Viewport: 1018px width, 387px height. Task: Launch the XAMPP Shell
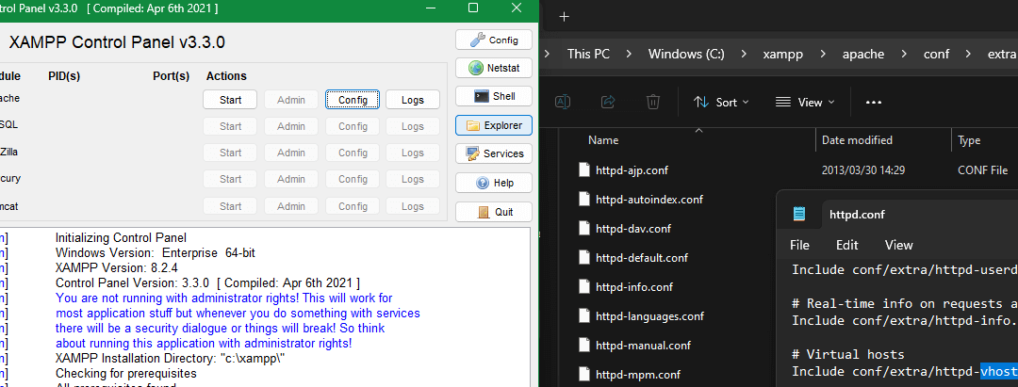click(493, 96)
